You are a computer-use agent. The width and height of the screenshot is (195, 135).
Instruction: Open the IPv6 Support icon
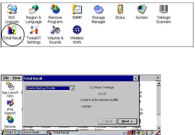(x=10, y=103)
